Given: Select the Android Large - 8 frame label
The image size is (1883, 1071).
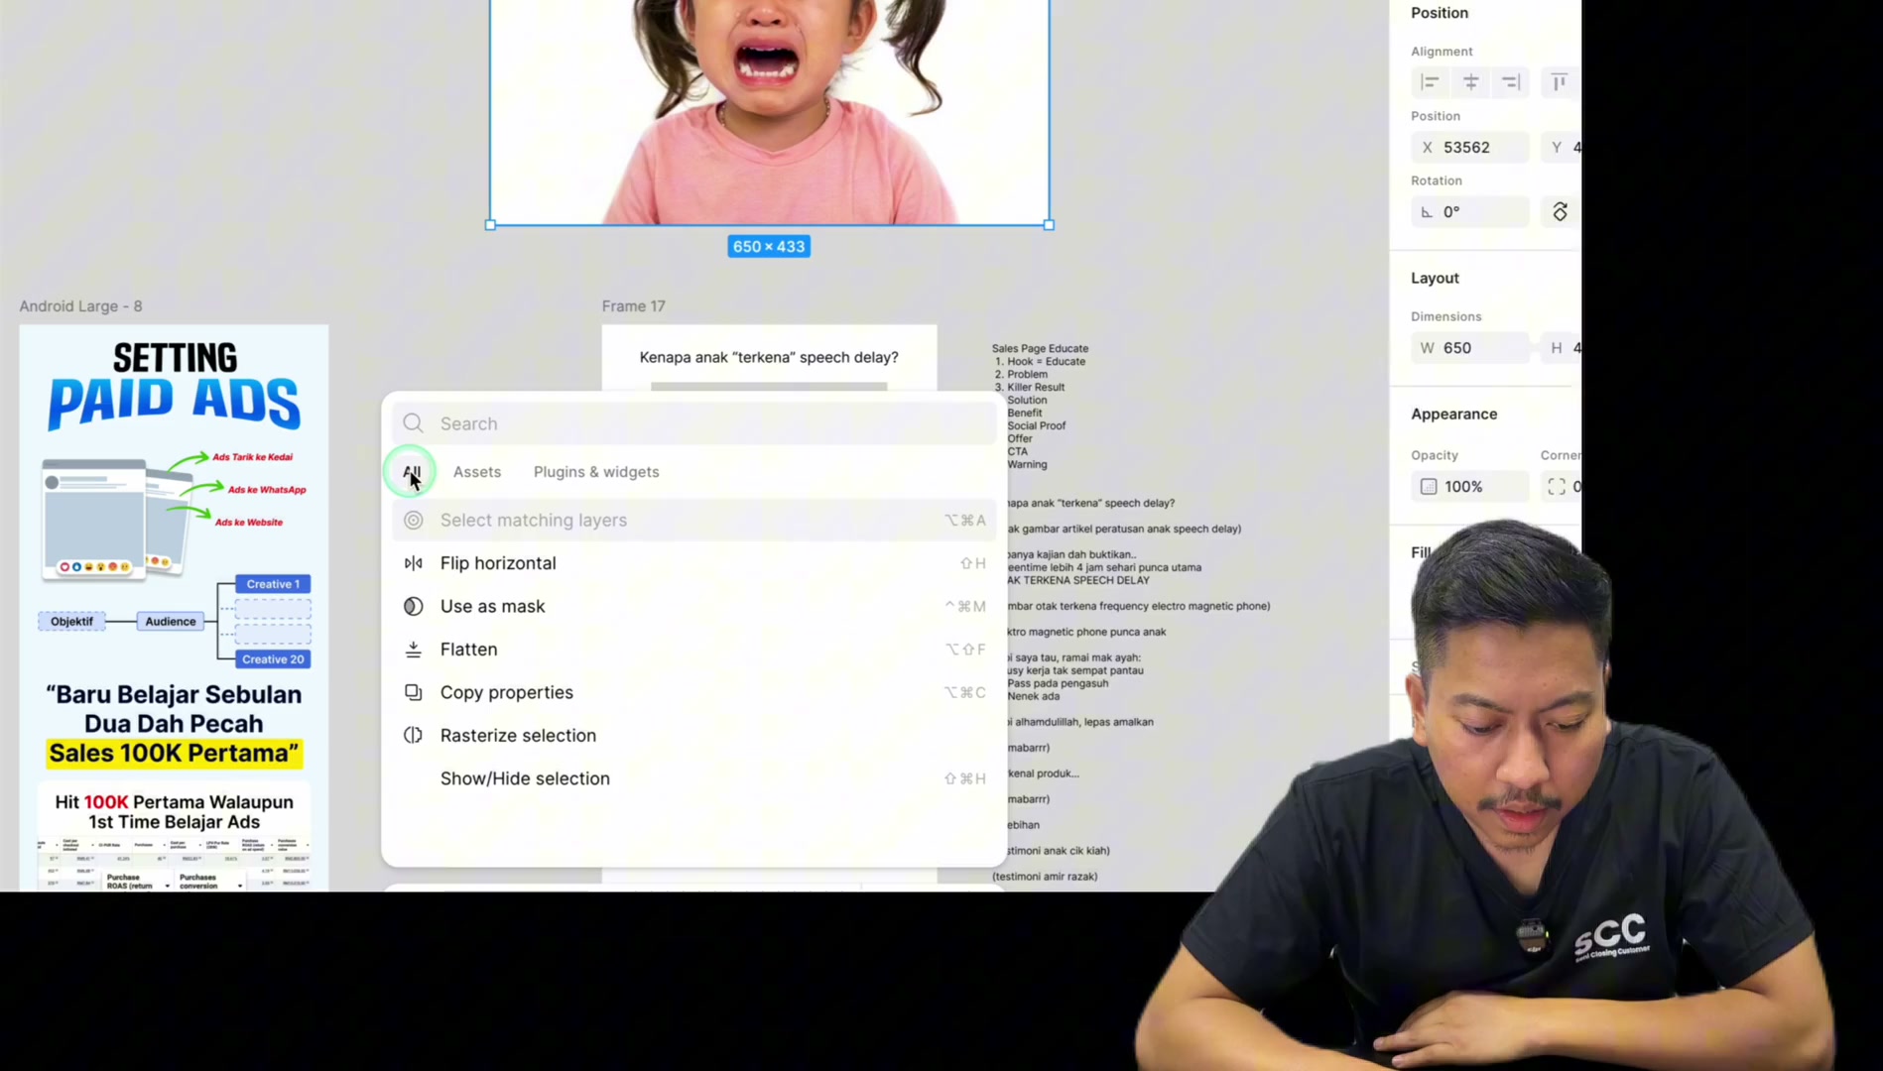Looking at the screenshot, I should (81, 306).
